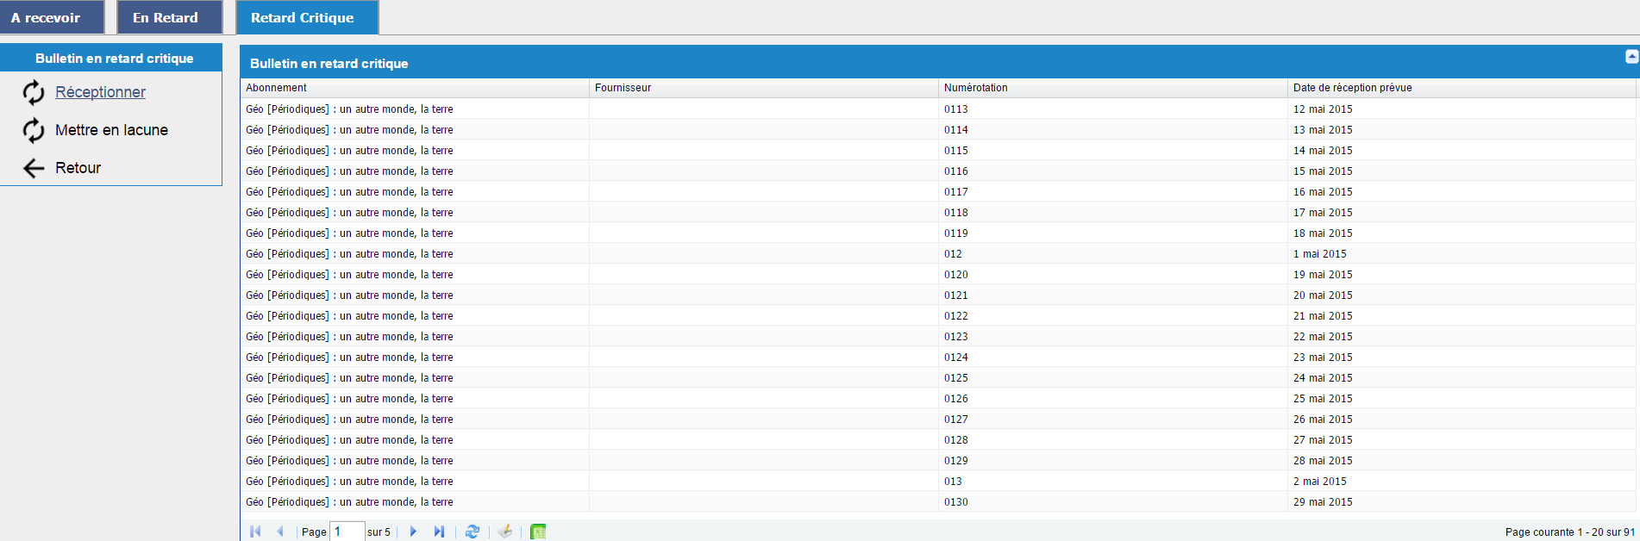Image resolution: width=1640 pixels, height=541 pixels.
Task: Click numérotation cell 0115
Action: (1113, 151)
